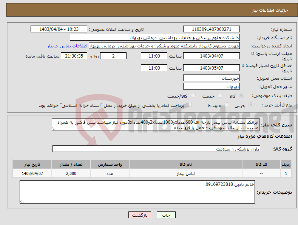The height and width of the screenshot is (225, 298).
Task: Click the need date cell 1403/04/07 in table
Action: click(x=32, y=173)
